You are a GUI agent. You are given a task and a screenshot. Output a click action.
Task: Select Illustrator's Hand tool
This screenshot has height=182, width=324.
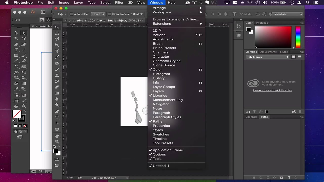(16, 106)
